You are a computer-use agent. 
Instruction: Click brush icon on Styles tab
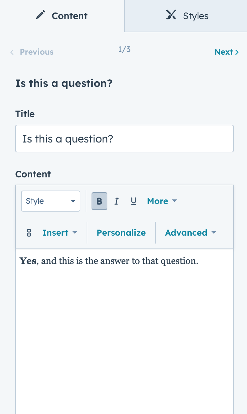(171, 15)
